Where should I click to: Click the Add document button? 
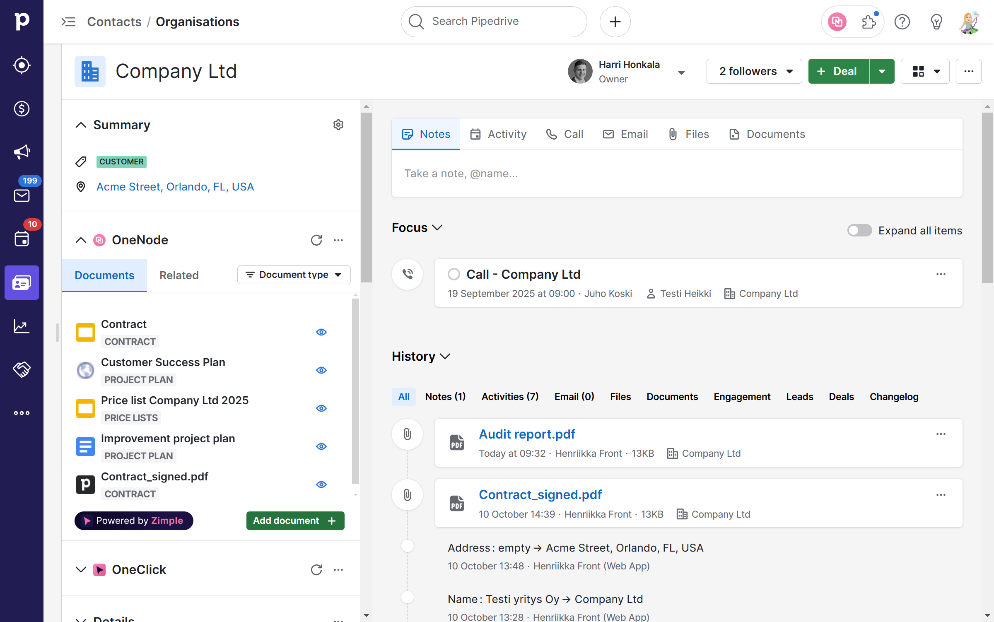(295, 521)
